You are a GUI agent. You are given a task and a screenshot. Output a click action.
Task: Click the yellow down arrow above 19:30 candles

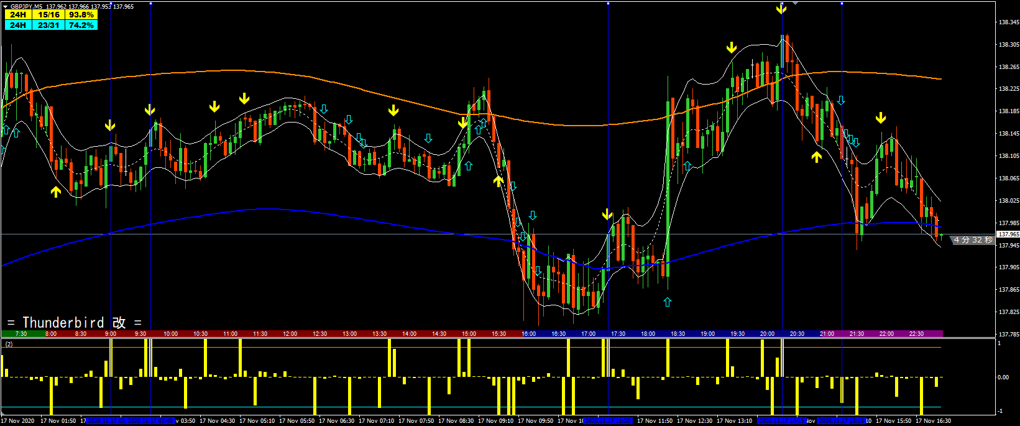click(x=732, y=48)
